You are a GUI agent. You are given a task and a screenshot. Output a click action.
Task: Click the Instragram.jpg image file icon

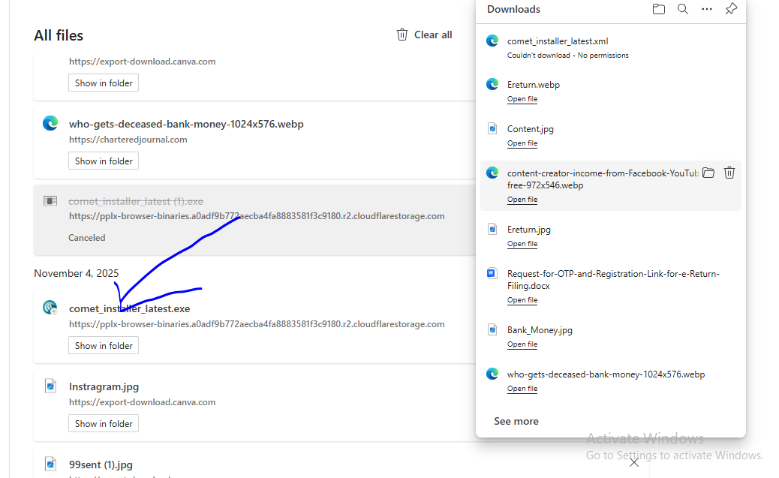[50, 386]
